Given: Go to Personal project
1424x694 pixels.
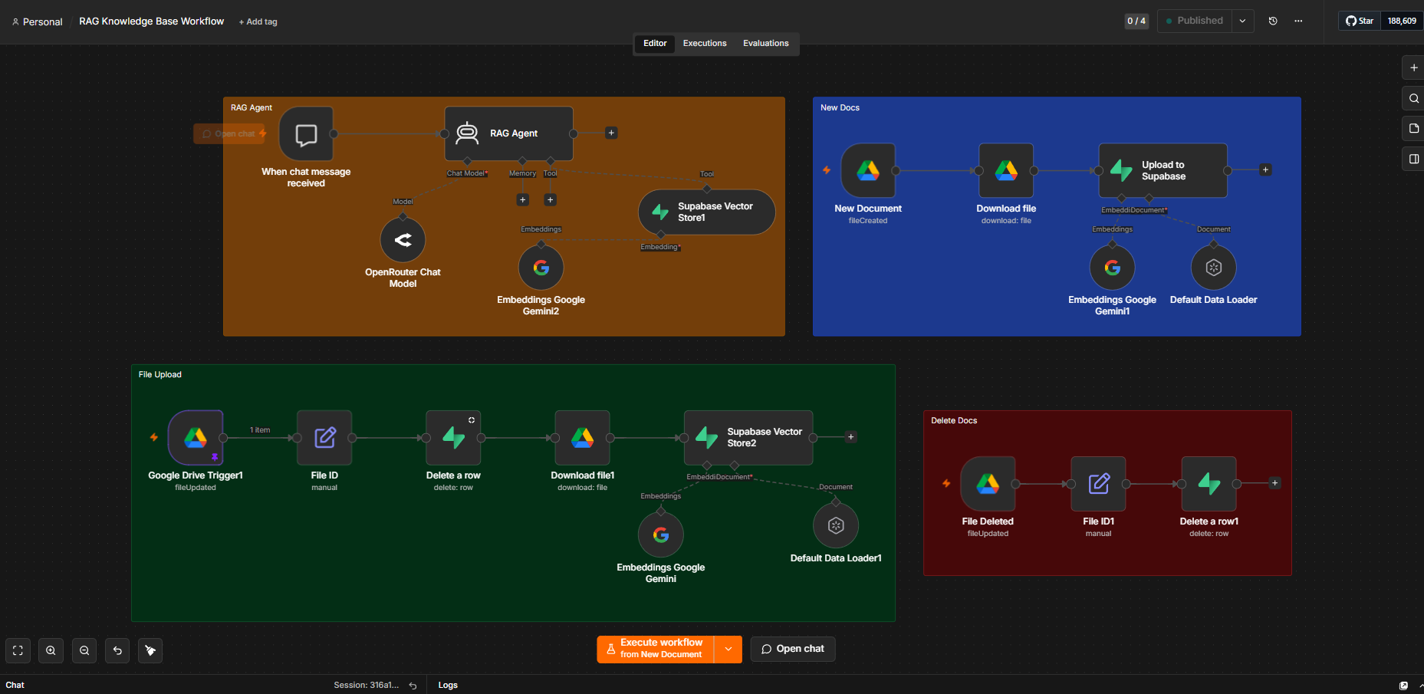Looking at the screenshot, I should [x=37, y=21].
